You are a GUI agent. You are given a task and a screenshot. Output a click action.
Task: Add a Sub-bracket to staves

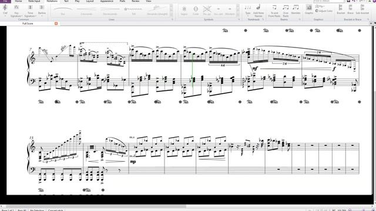(362, 9)
